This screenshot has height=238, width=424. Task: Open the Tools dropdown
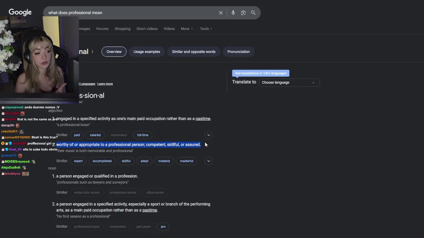tap(206, 29)
